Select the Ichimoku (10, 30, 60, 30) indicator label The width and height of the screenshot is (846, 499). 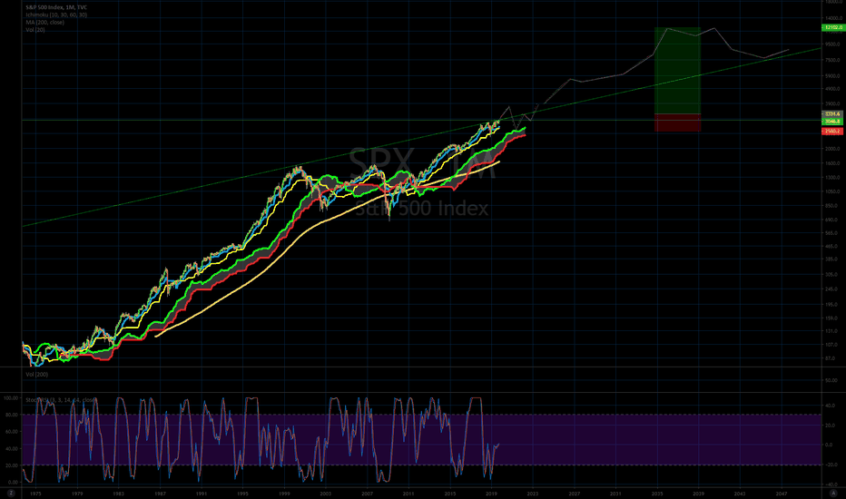click(x=56, y=15)
